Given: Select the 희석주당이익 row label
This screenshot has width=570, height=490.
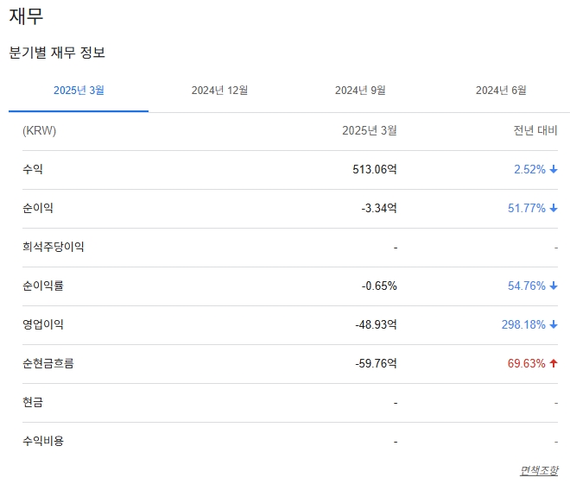Looking at the screenshot, I should [54, 248].
